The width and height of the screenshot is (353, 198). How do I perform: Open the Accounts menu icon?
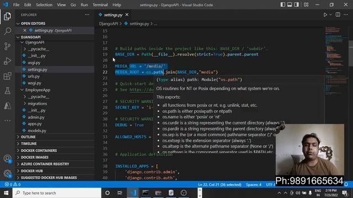tap(7, 159)
